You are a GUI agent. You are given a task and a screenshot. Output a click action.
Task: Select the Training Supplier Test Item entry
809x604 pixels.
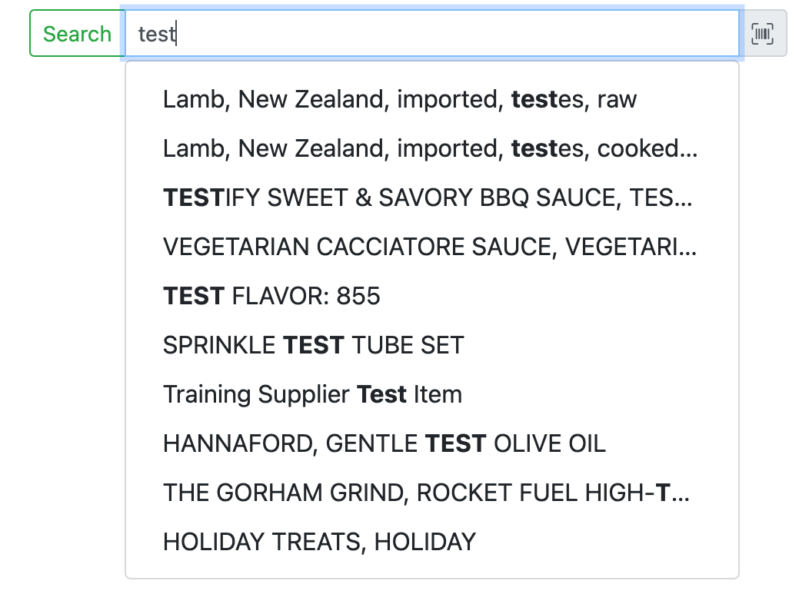click(311, 393)
